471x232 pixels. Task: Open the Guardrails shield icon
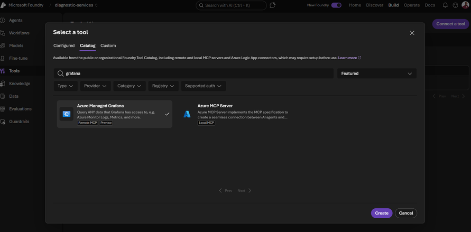pos(3,122)
